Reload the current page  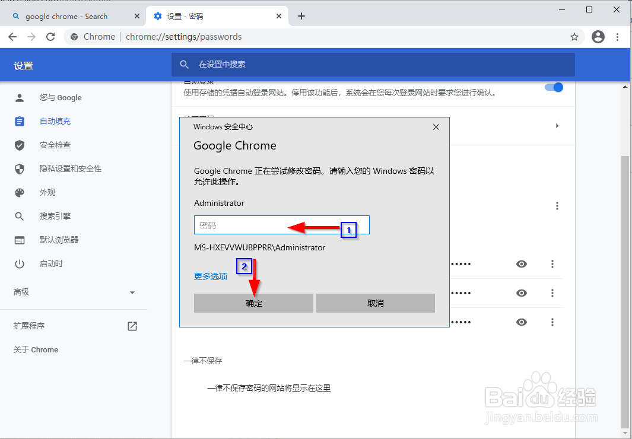pyautogui.click(x=50, y=37)
